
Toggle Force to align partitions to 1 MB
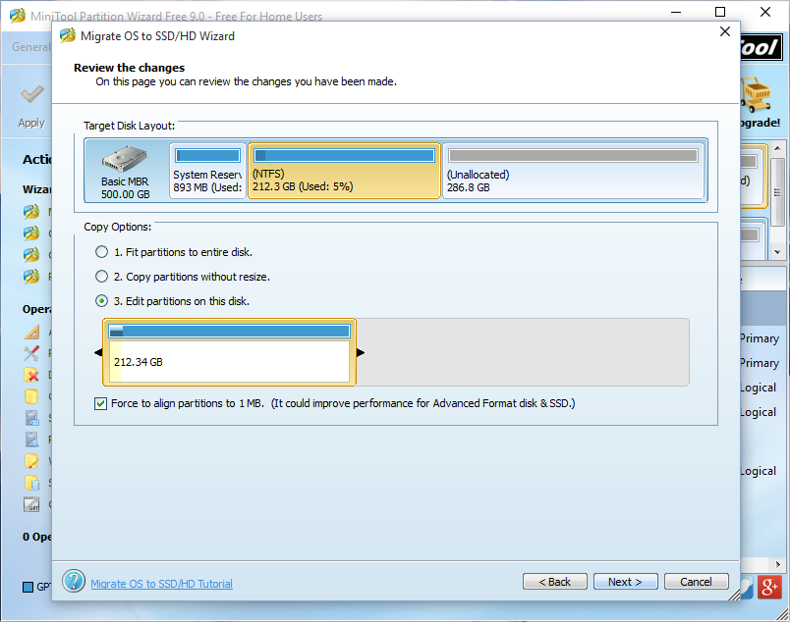101,403
